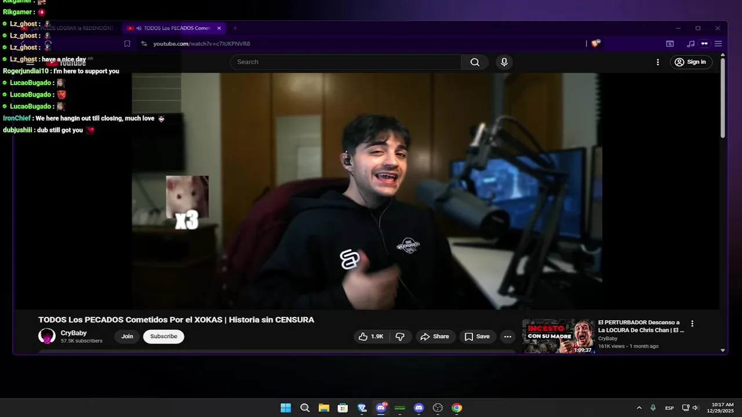The height and width of the screenshot is (417, 742).
Task: Open the browser hamburger main menu
Action: tap(718, 43)
